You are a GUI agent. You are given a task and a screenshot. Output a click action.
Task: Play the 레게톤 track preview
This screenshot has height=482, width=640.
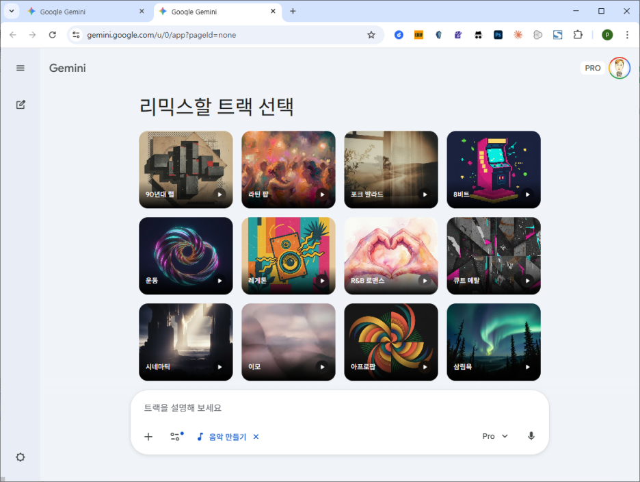pos(323,281)
